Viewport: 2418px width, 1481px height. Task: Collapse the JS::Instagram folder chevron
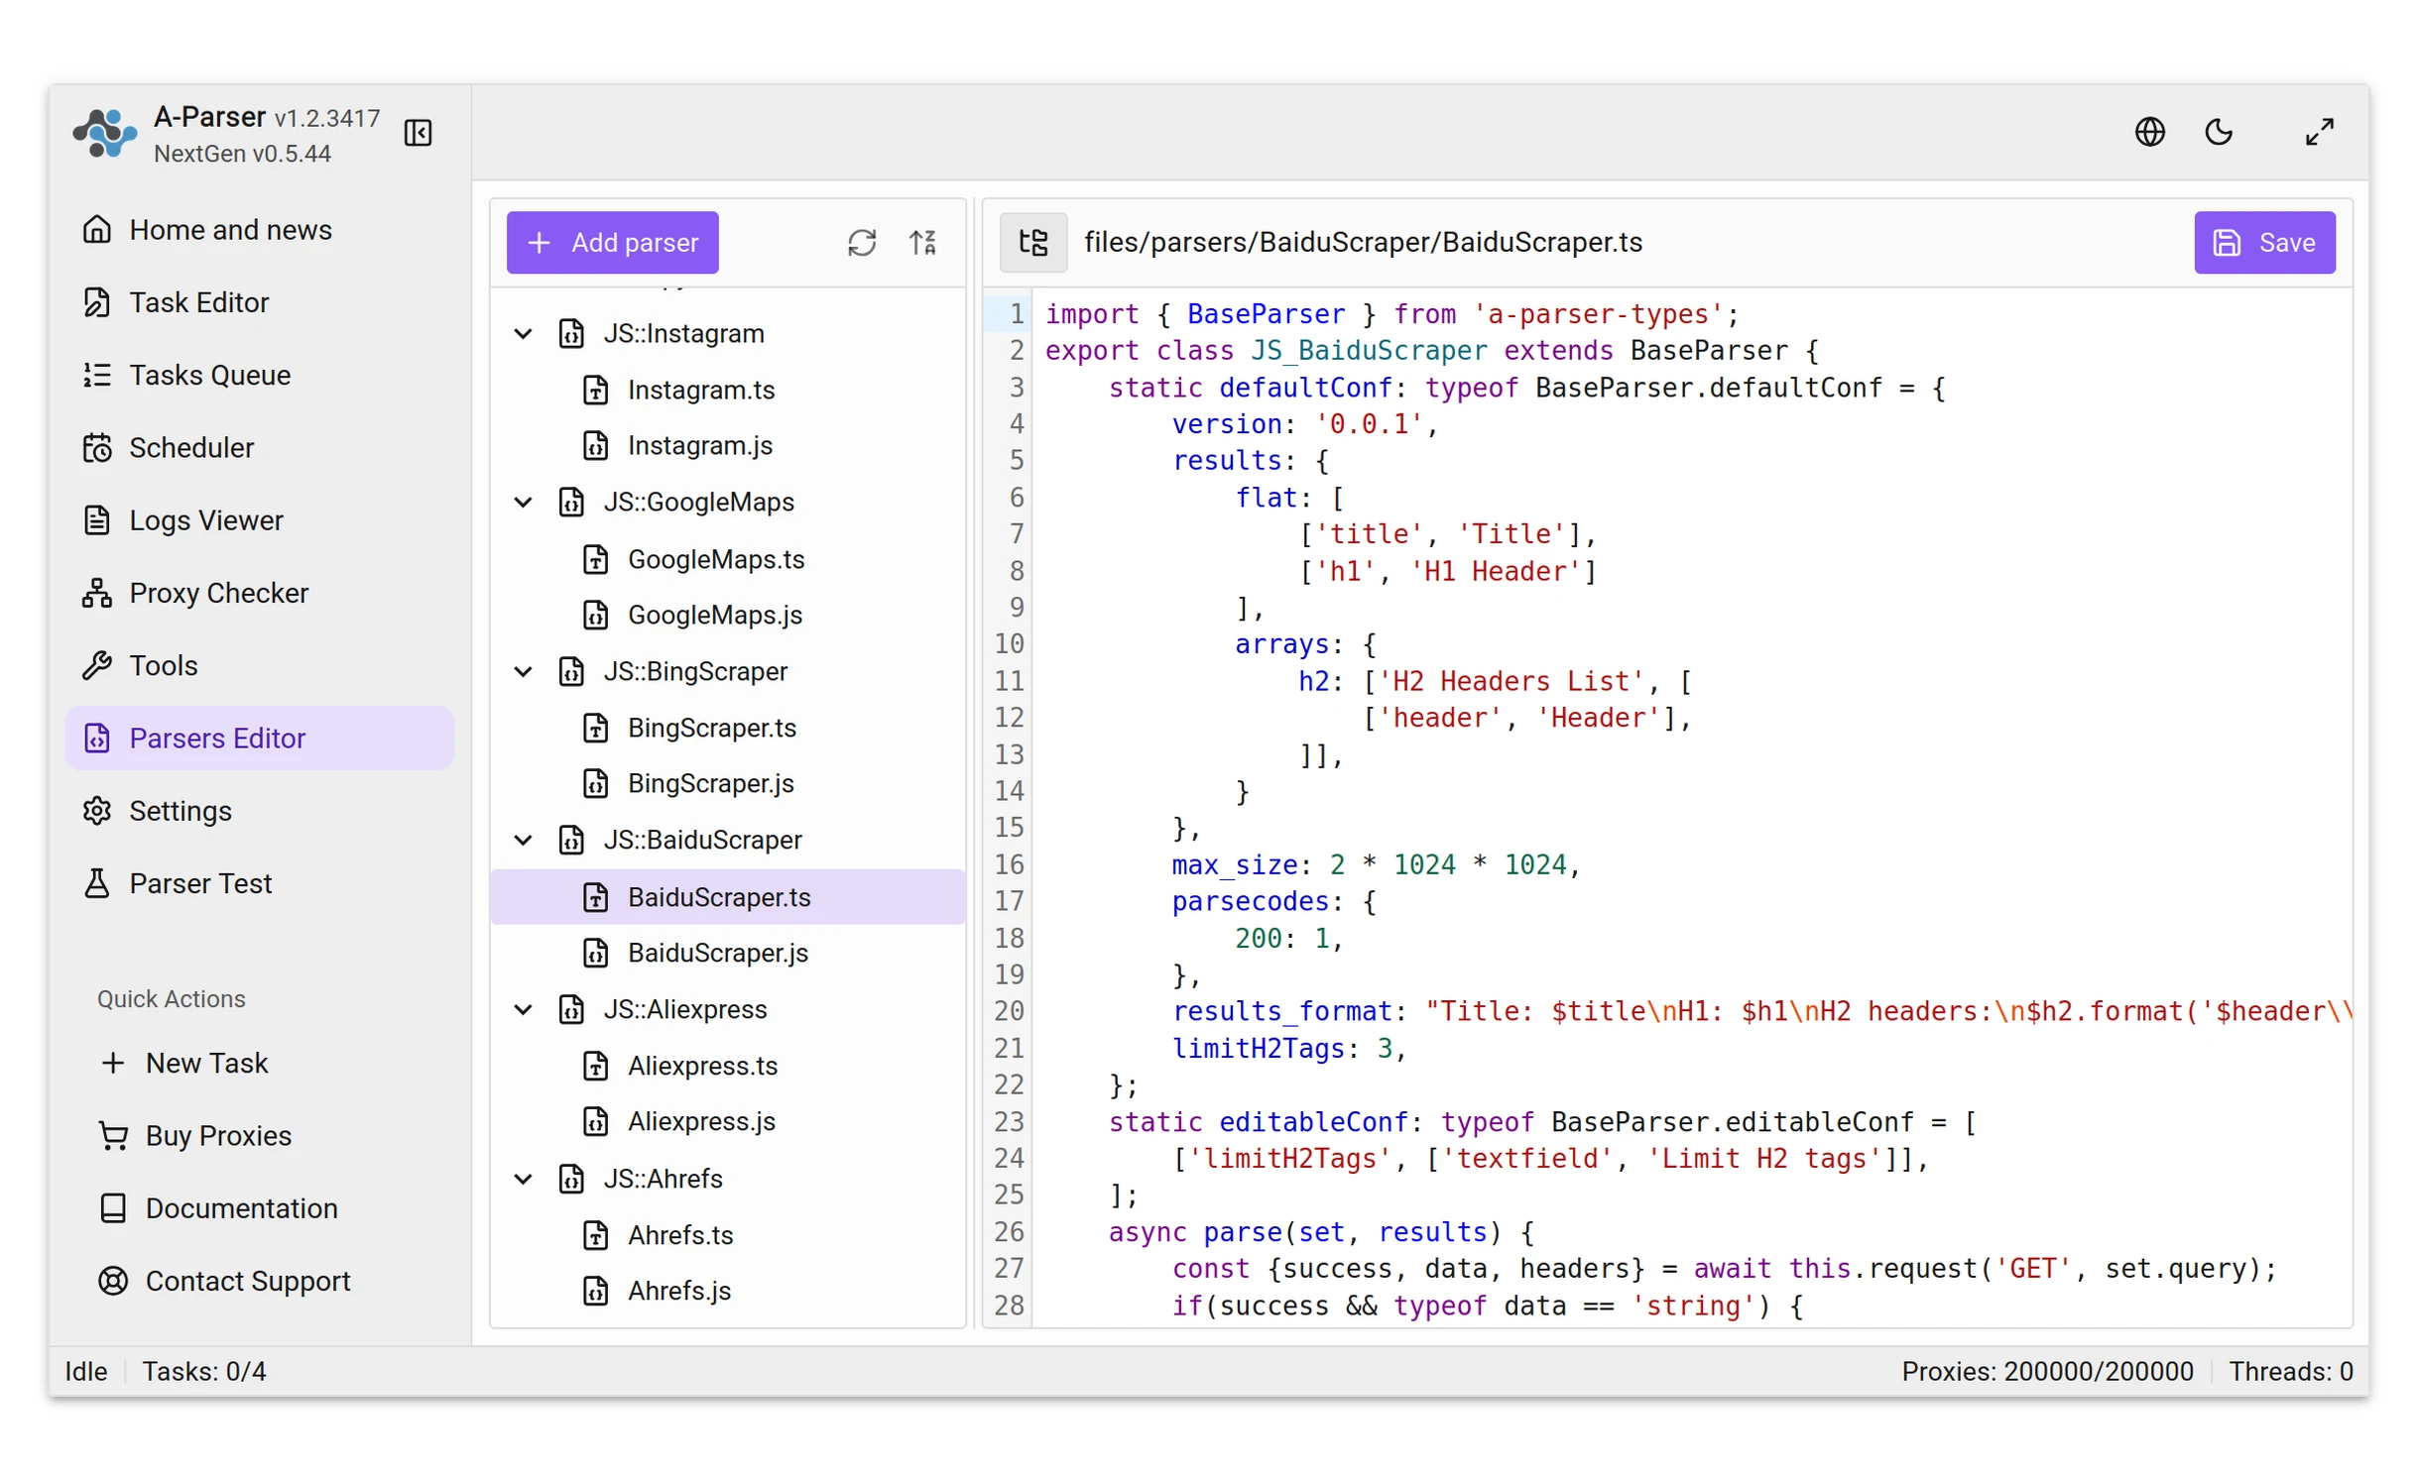click(523, 333)
